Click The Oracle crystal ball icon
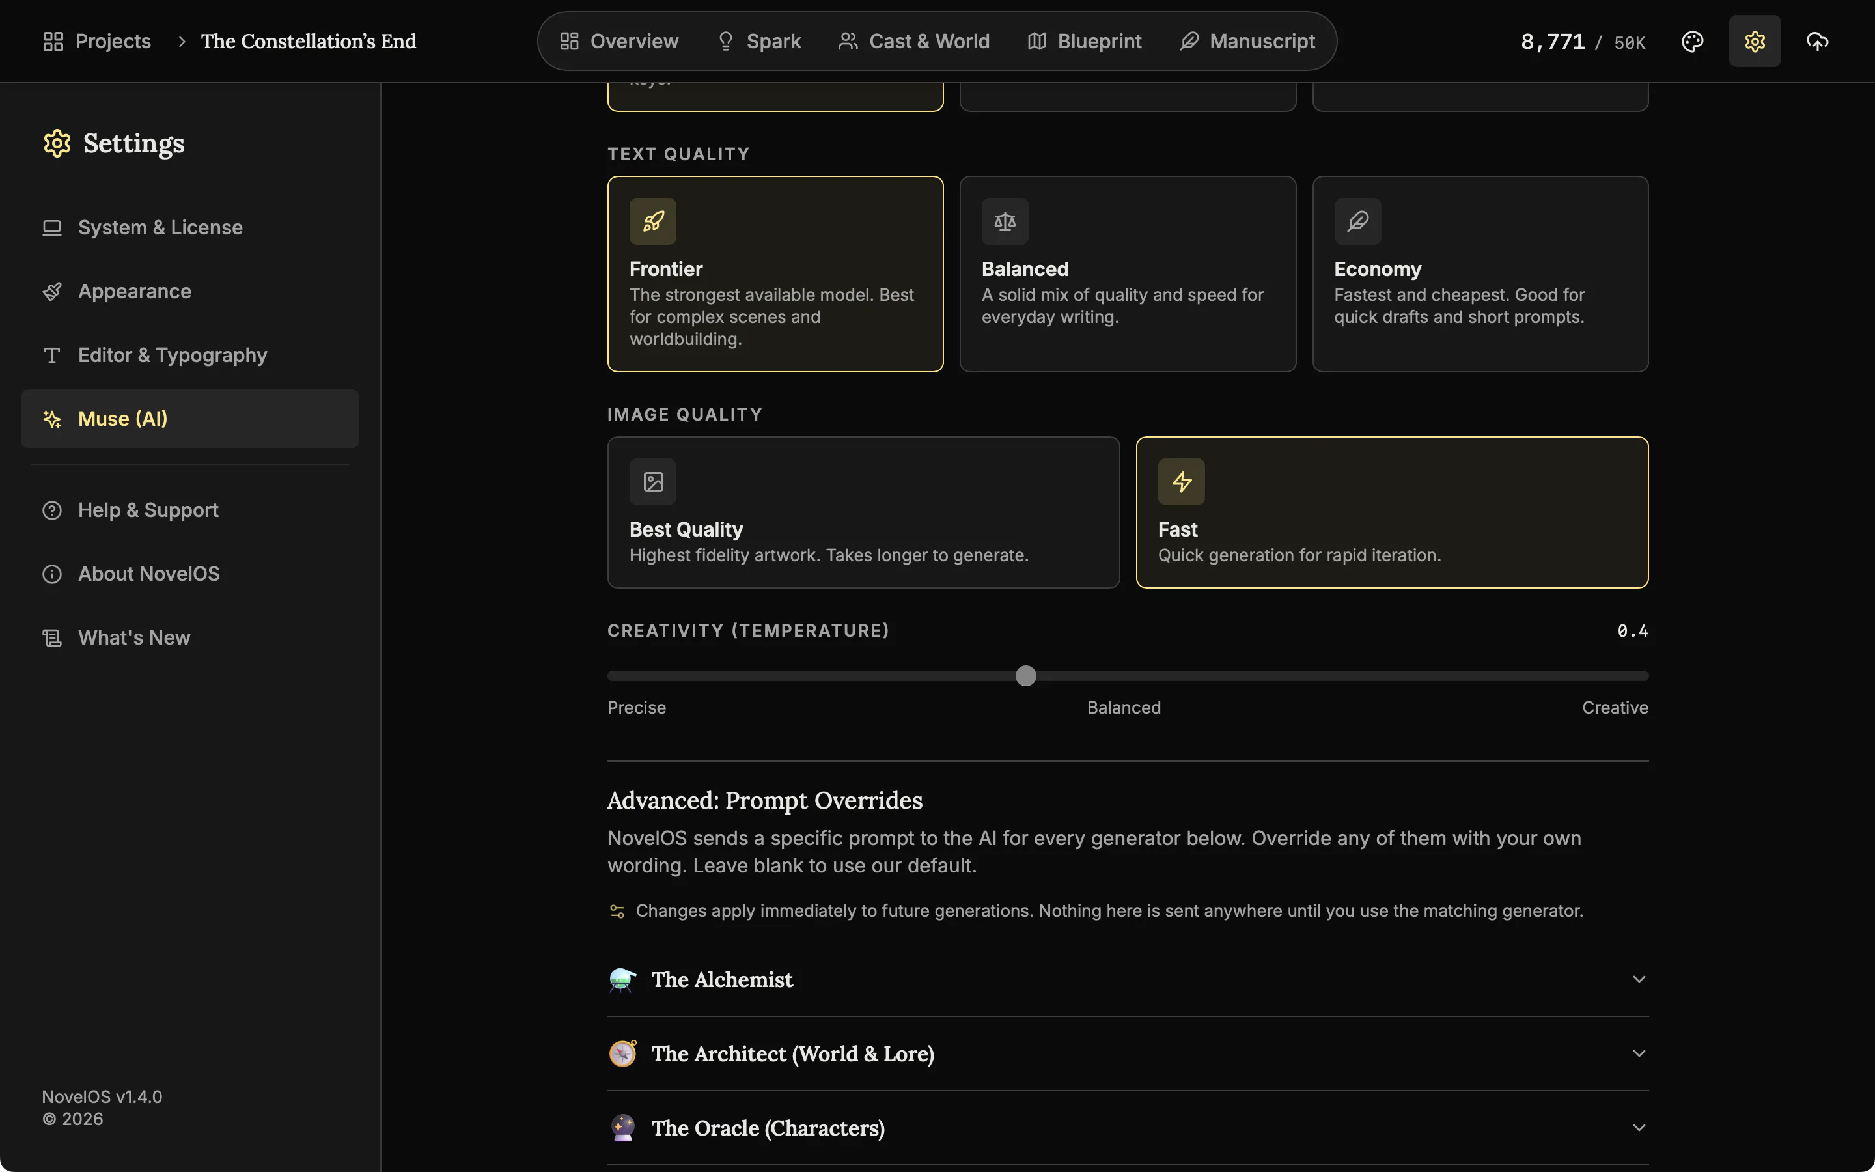Screen dimensions: 1875x1172 [x=622, y=1128]
